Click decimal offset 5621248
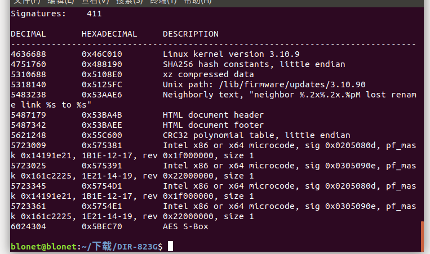Viewport: 430px width, 254px height. 28,135
